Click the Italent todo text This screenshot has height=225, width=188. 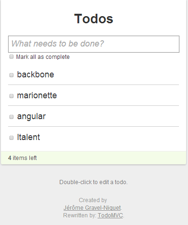(28, 137)
